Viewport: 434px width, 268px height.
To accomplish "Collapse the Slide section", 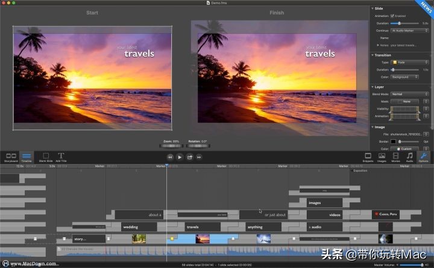I will [373, 8].
